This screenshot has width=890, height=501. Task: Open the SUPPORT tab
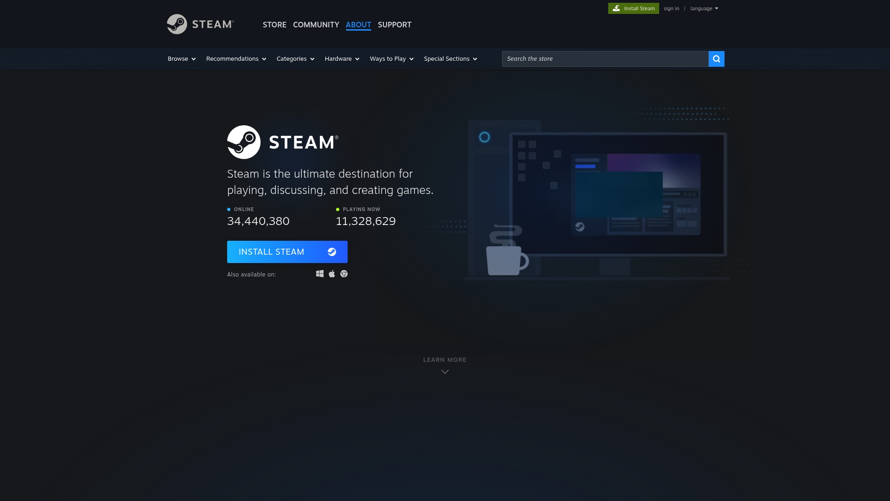pos(394,25)
